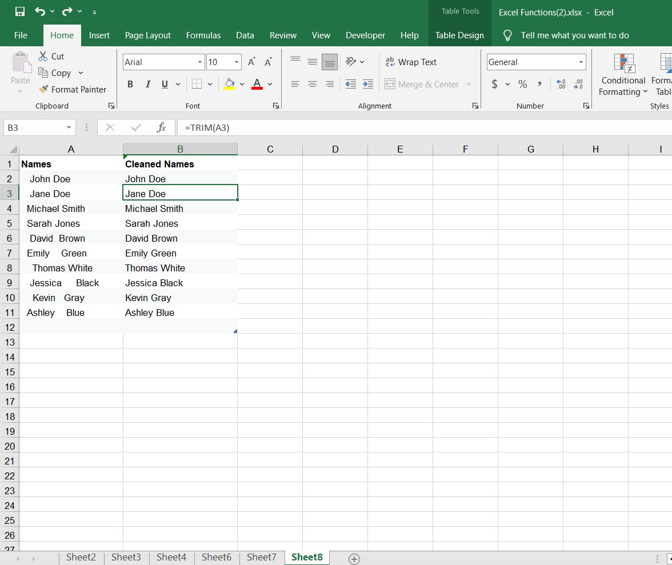This screenshot has width=672, height=565.
Task: Select the Cleaned Names header cell
Action: point(180,164)
